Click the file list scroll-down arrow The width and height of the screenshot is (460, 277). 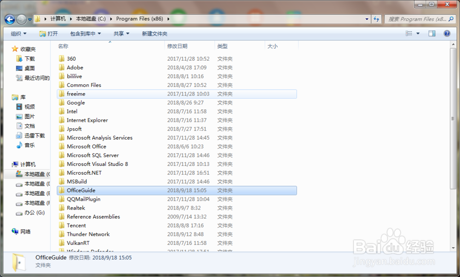tap(453, 248)
